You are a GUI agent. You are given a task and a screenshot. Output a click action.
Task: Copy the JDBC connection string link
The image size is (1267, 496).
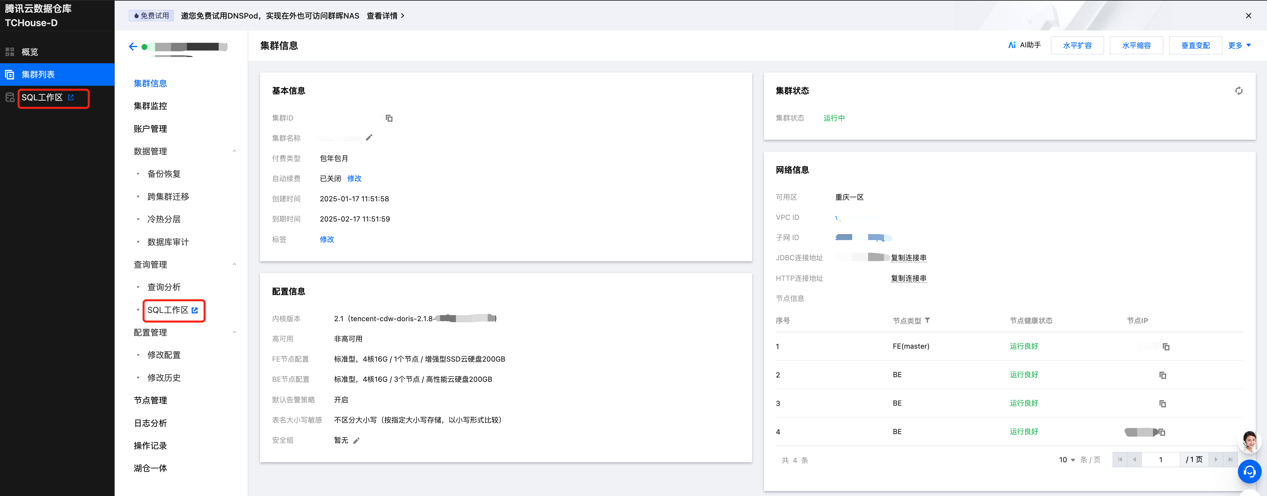click(909, 258)
